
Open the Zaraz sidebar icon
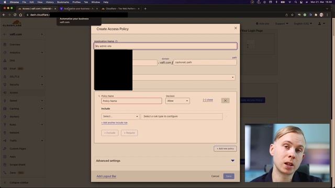pyautogui.click(x=5, y=173)
